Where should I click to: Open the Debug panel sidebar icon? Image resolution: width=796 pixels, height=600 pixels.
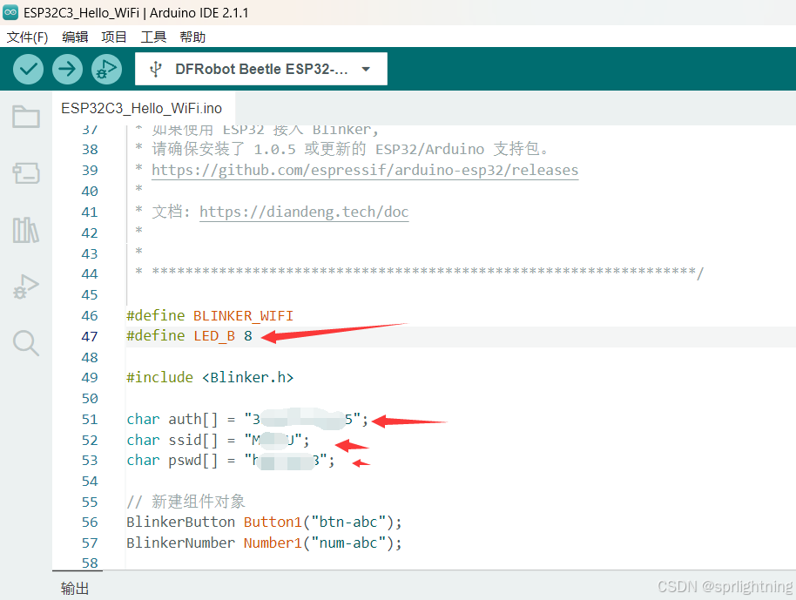[26, 287]
